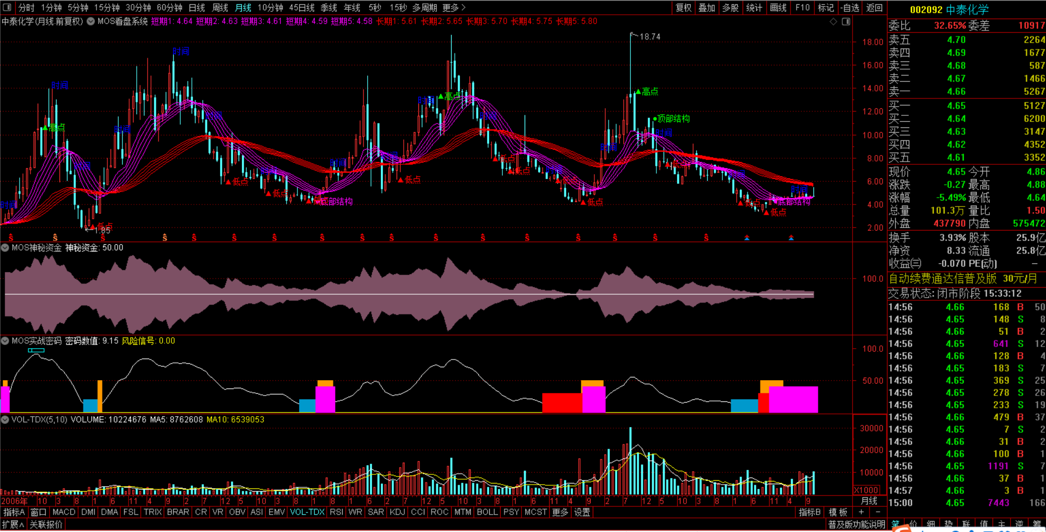Switch indicator to MCST

click(536, 512)
